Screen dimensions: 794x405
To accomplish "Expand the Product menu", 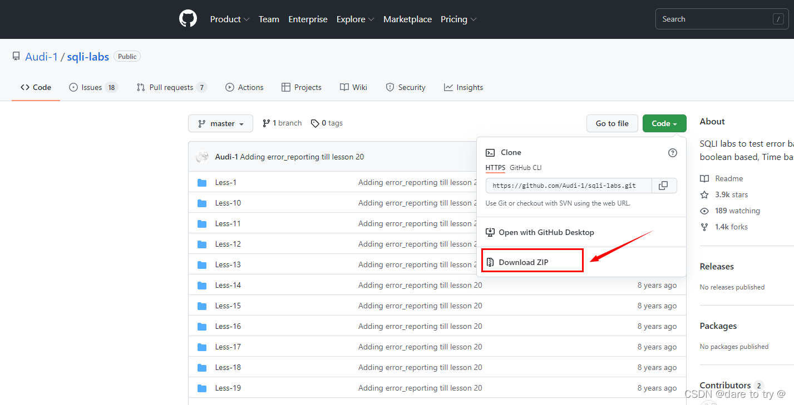I will (x=230, y=19).
